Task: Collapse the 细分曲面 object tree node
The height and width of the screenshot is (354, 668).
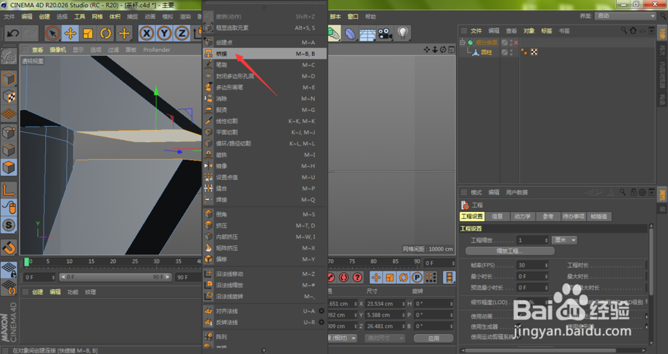Action: point(462,43)
